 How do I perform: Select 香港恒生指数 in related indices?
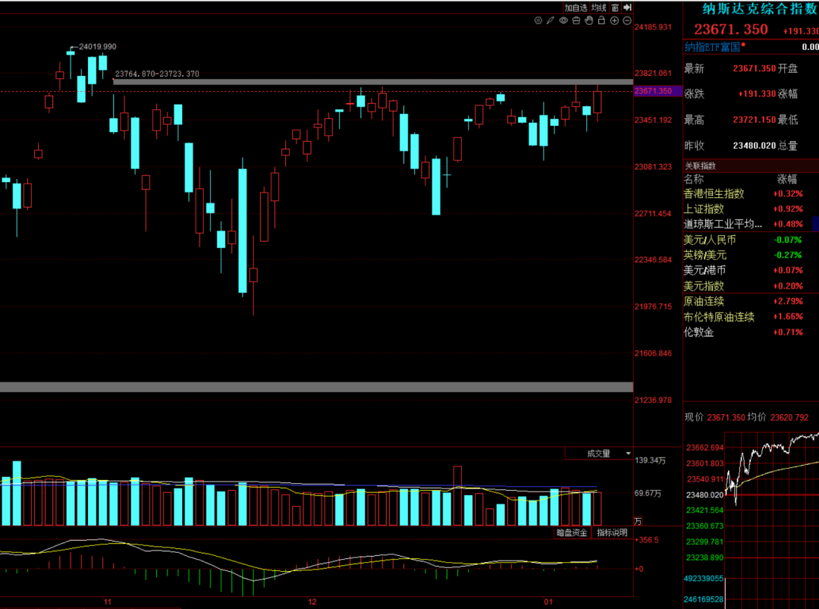tap(714, 193)
